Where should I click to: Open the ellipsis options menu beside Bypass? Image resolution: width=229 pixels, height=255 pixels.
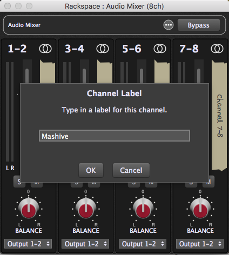click(x=169, y=25)
